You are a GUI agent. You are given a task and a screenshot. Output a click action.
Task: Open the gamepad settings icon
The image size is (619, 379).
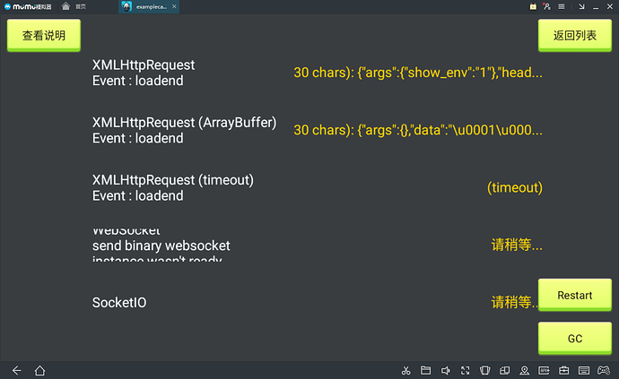point(603,371)
